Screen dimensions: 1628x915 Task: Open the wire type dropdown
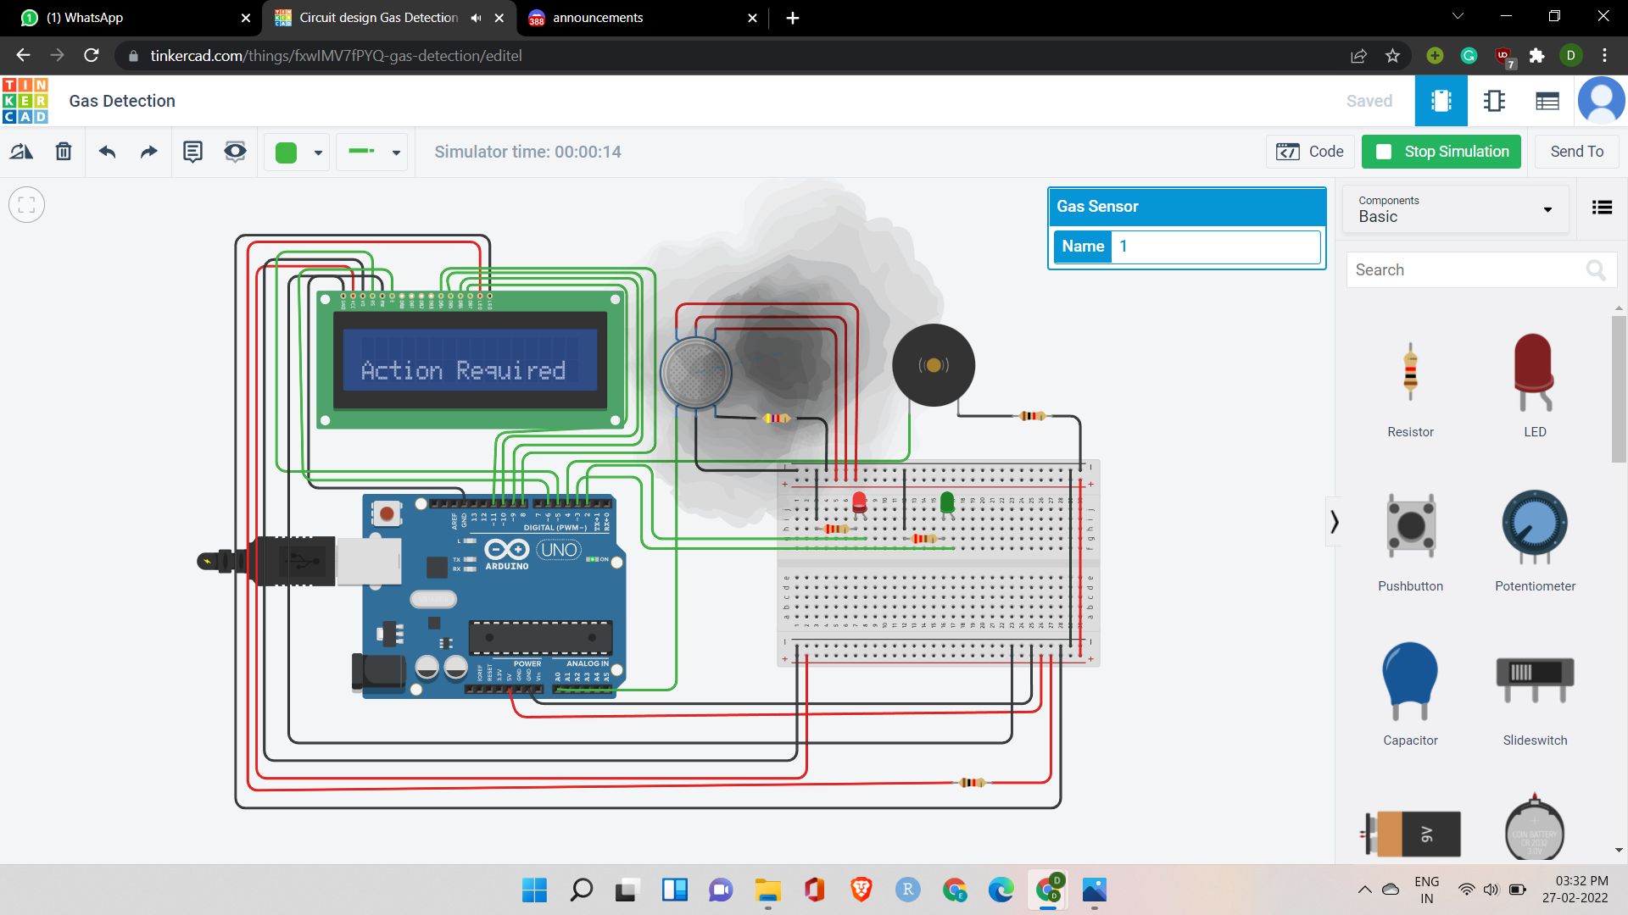click(x=395, y=152)
